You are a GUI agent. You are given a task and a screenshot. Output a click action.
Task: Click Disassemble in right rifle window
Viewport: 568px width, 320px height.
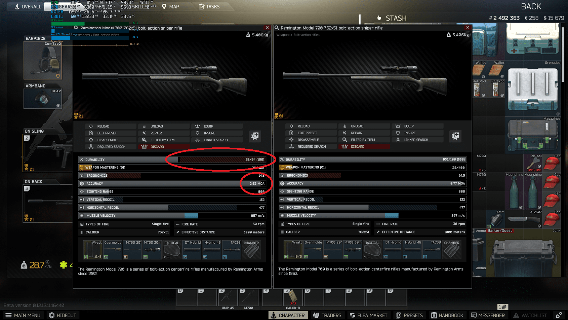pyautogui.click(x=311, y=140)
